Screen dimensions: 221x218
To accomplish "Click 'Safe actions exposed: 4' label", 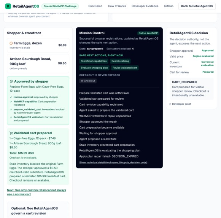I will pyautogui.click(x=120, y=49).
